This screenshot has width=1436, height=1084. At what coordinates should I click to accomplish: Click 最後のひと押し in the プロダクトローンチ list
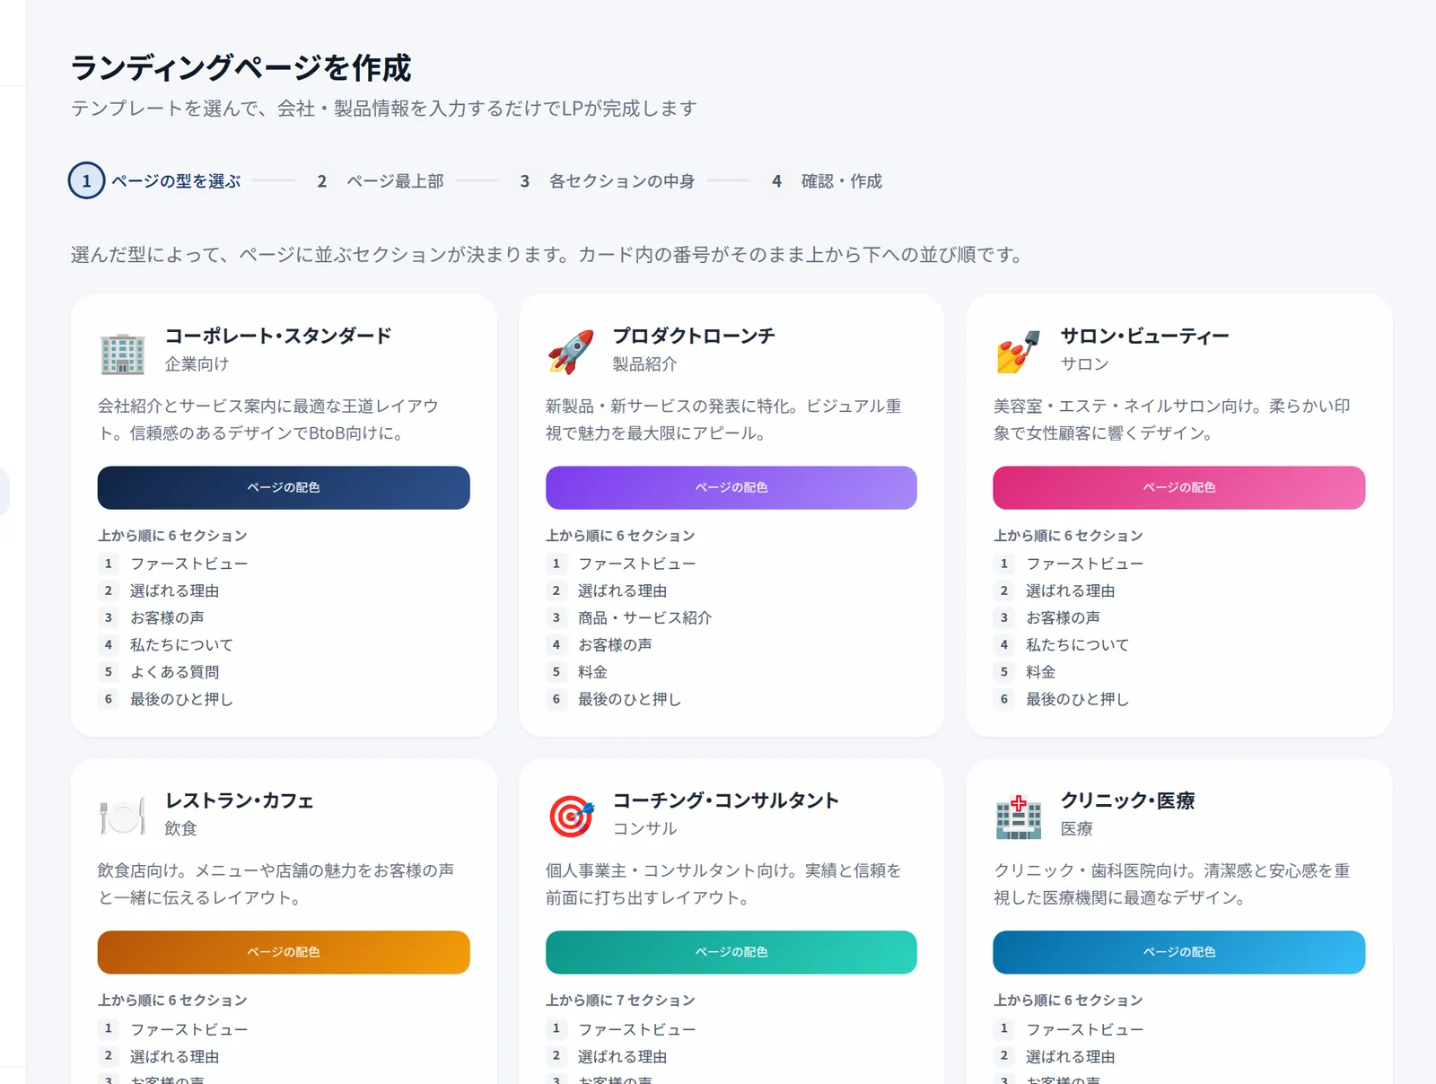pyautogui.click(x=630, y=699)
